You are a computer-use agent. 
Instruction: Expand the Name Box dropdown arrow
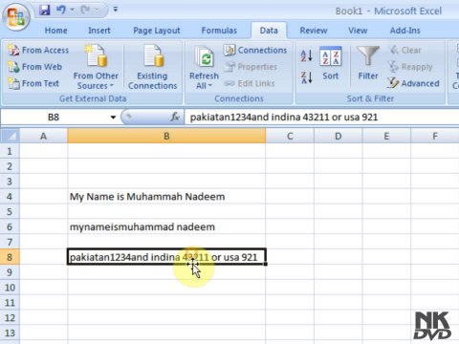click(x=113, y=118)
